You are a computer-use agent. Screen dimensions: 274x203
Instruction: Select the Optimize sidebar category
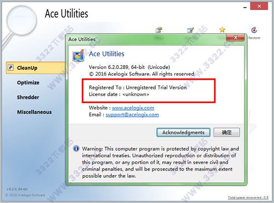click(x=28, y=82)
